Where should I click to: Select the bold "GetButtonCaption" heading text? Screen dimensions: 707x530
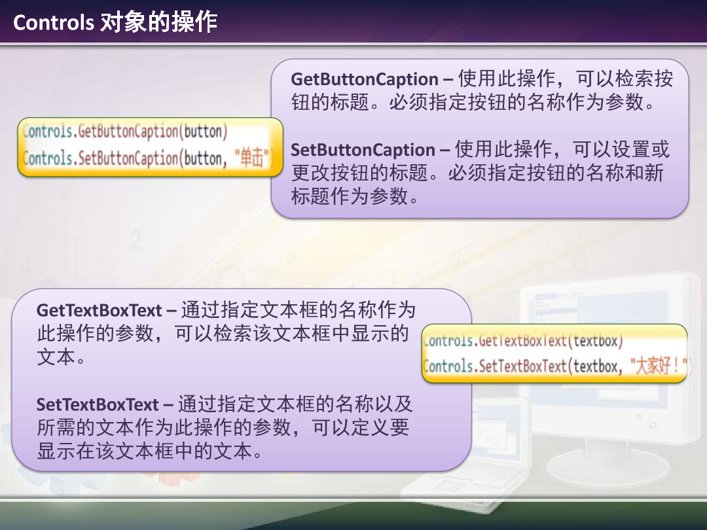coord(364,79)
